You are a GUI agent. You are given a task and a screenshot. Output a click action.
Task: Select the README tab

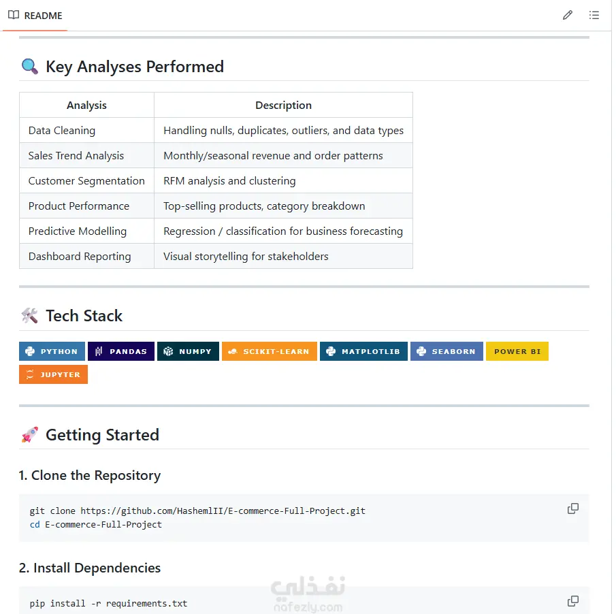[x=35, y=16]
